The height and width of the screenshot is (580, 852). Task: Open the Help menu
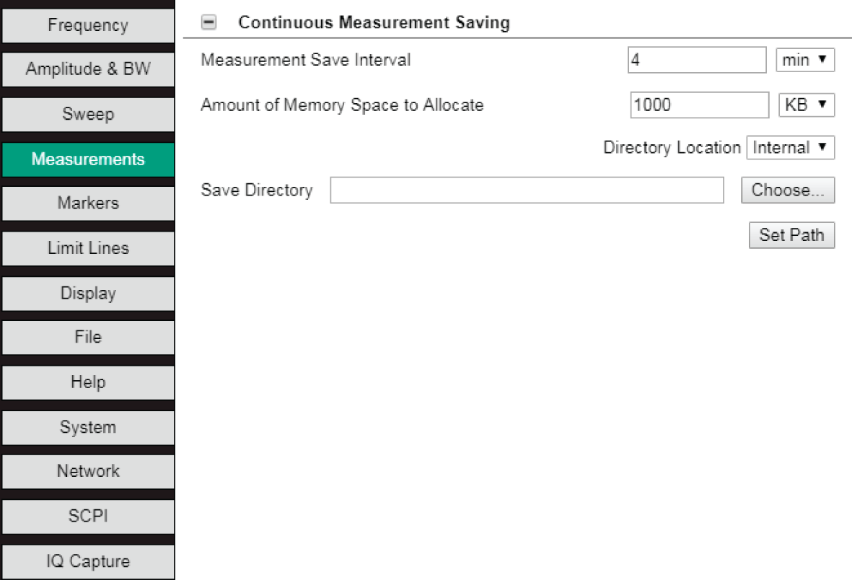88,382
